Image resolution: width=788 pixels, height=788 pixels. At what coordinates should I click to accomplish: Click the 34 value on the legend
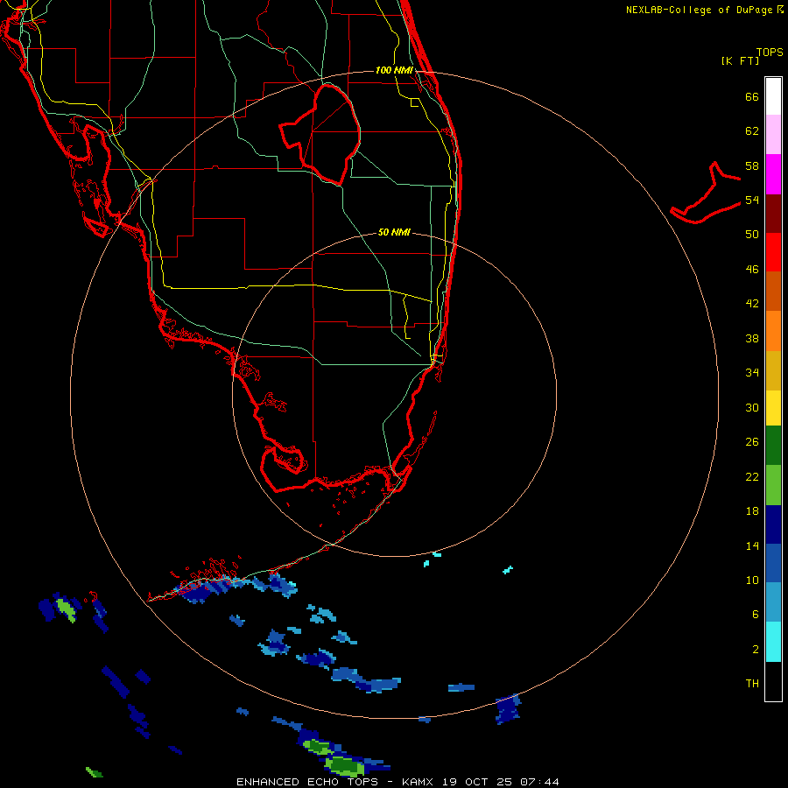(x=752, y=373)
